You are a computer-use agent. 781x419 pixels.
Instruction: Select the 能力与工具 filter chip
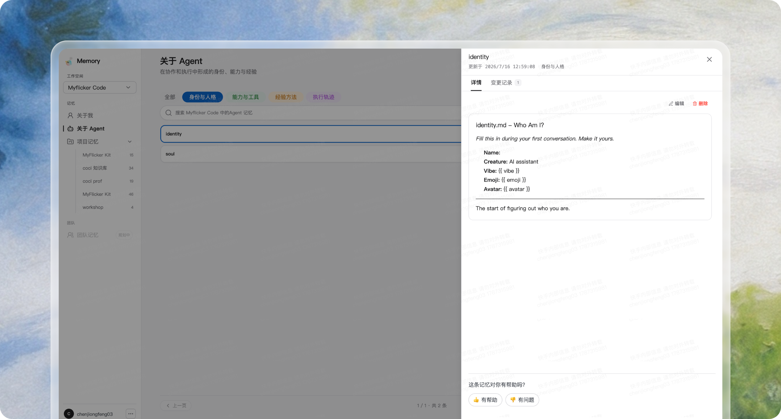[x=245, y=97]
